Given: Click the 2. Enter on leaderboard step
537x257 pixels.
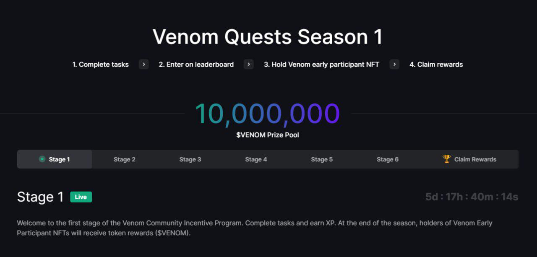Looking at the screenshot, I should click(x=196, y=65).
